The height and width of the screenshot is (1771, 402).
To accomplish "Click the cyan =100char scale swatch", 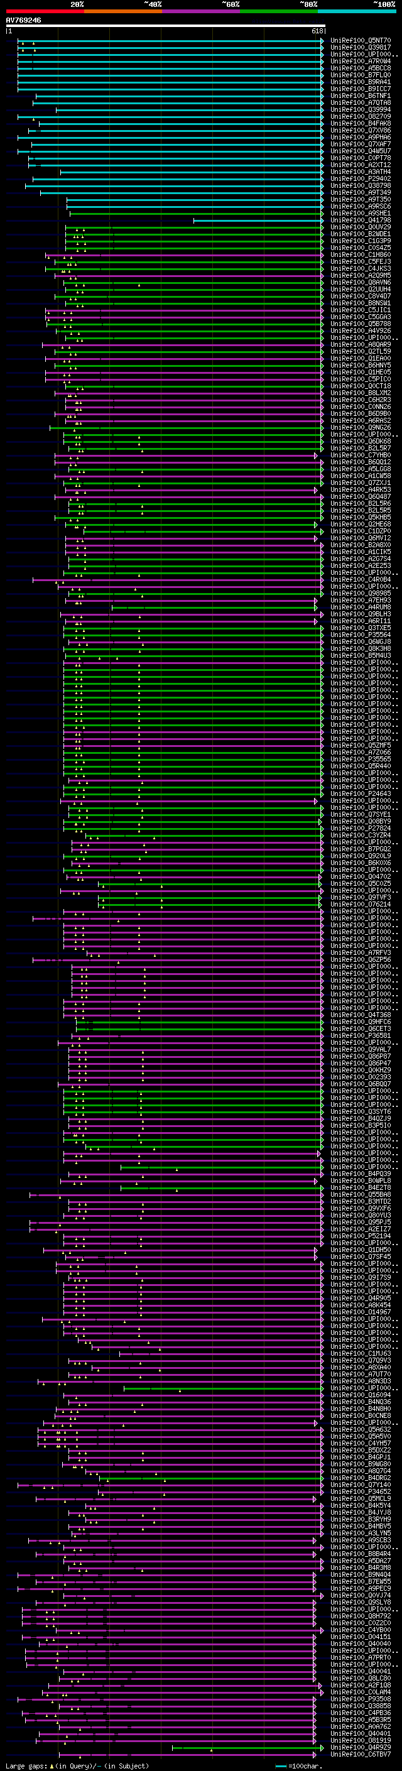I will click(x=281, y=1766).
